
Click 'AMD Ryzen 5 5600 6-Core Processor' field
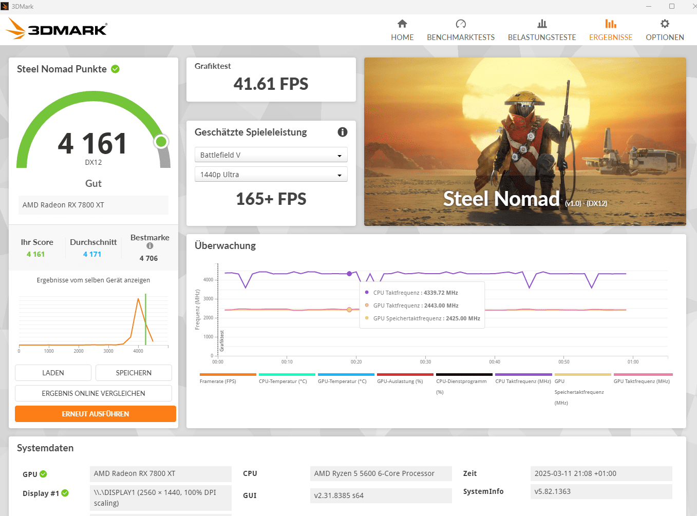(381, 473)
